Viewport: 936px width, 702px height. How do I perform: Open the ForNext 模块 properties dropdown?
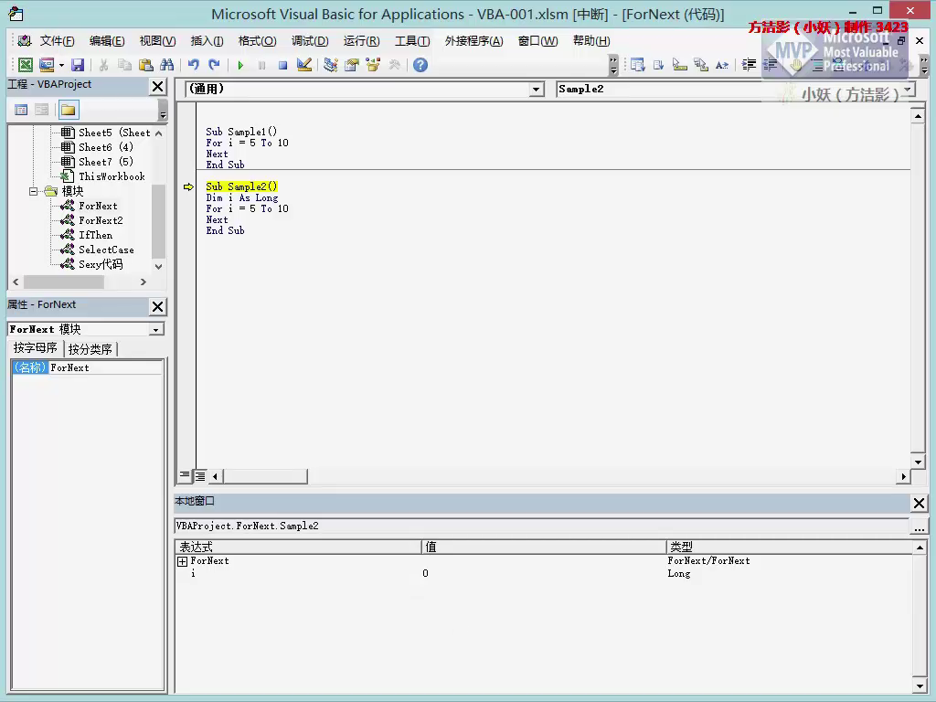[x=155, y=329]
